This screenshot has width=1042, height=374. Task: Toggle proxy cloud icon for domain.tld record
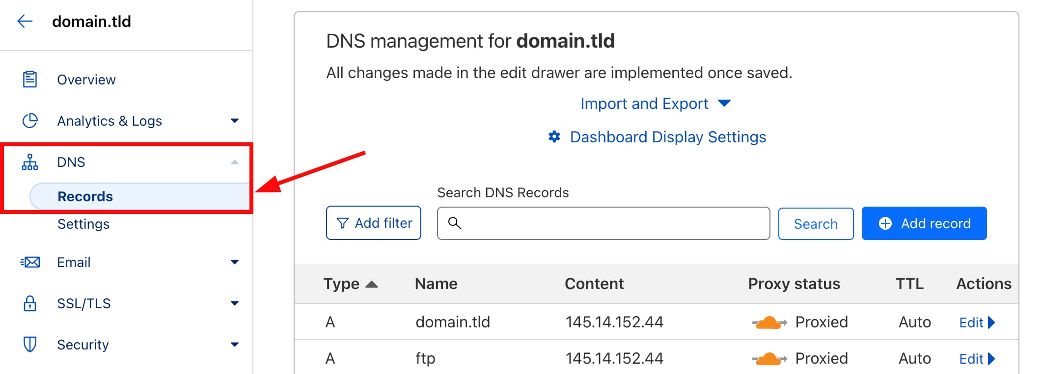(x=769, y=322)
